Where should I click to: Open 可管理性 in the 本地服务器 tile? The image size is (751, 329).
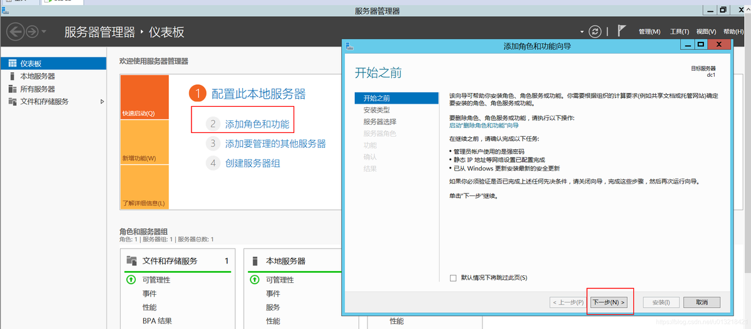pos(280,280)
